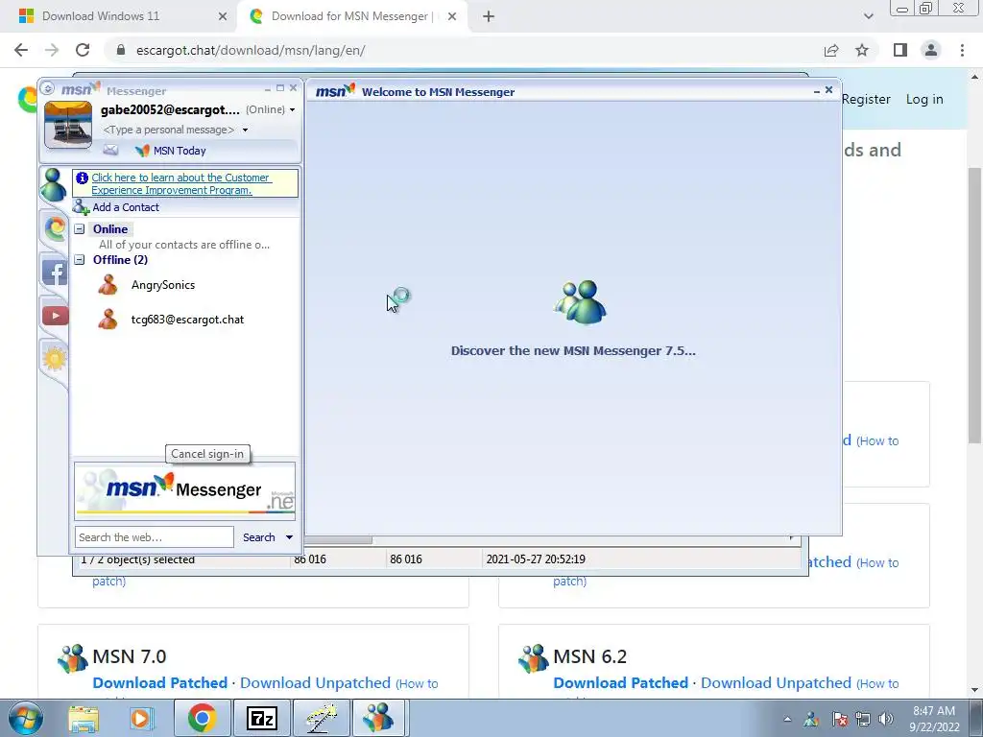Screen dimensions: 983x737
Task: Collapse the Online contacts group
Action: [79, 228]
